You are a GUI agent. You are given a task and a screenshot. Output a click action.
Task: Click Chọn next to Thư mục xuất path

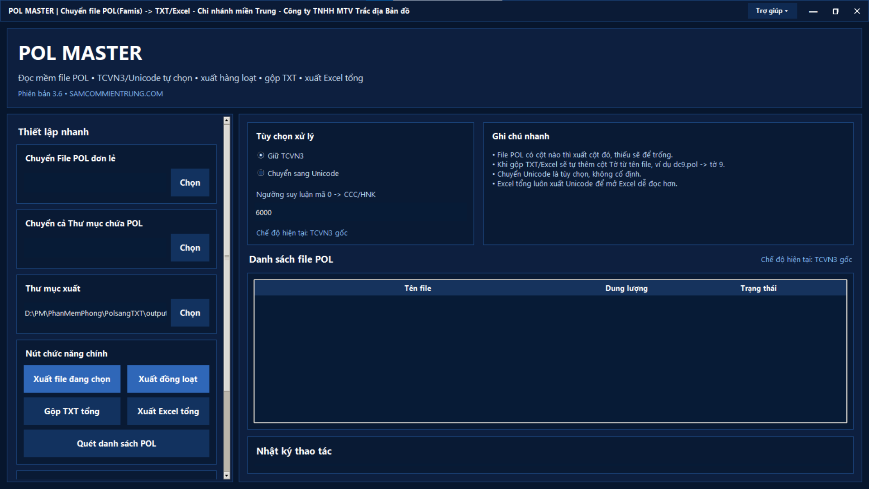coord(190,313)
